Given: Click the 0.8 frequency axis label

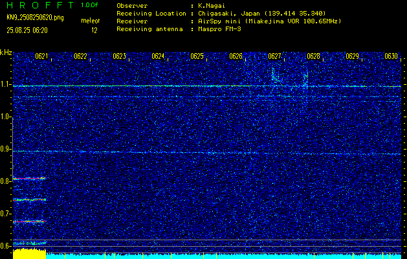Looking at the screenshot, I should click(x=5, y=181).
